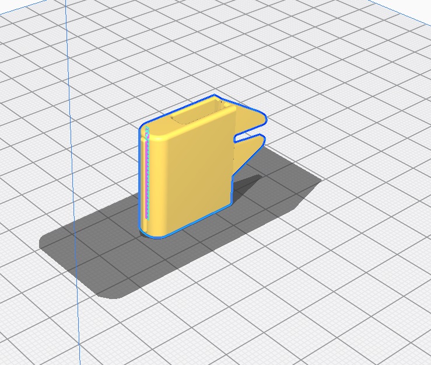Image resolution: width=431 pixels, height=365 pixels.
Task: Click the blue outline along the model's bottom edge
Action: pyautogui.click(x=187, y=222)
